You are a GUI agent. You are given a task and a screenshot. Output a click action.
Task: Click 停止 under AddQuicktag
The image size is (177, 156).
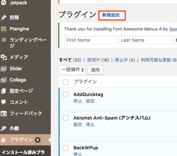[78, 101]
